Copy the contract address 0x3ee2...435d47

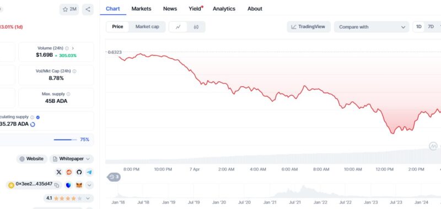57,185
